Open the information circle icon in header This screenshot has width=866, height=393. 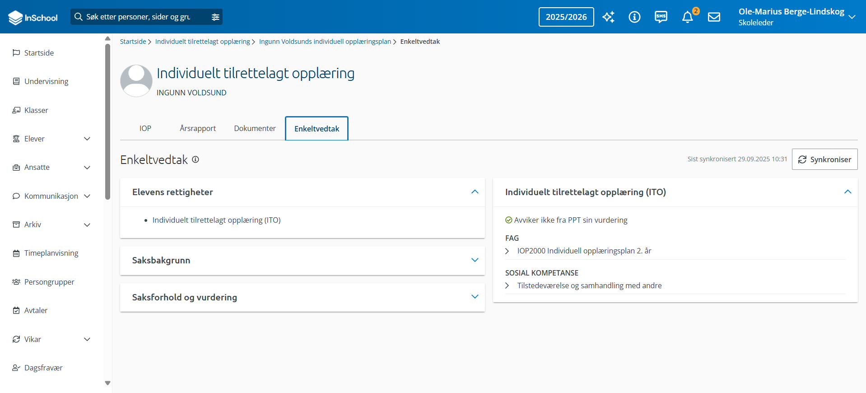pos(634,17)
